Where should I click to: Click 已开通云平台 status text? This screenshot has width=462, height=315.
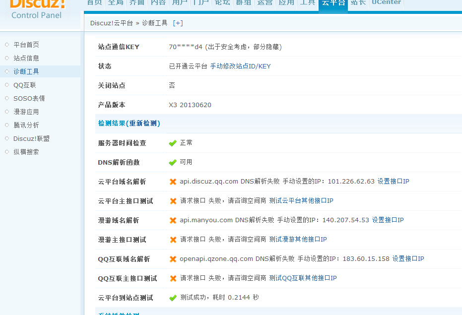(x=188, y=66)
